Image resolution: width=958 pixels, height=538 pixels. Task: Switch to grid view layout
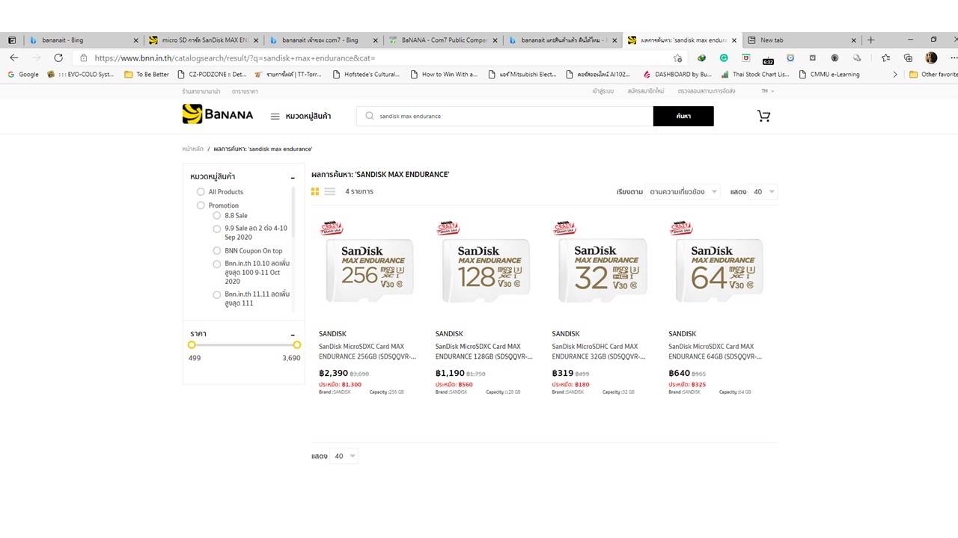[315, 192]
